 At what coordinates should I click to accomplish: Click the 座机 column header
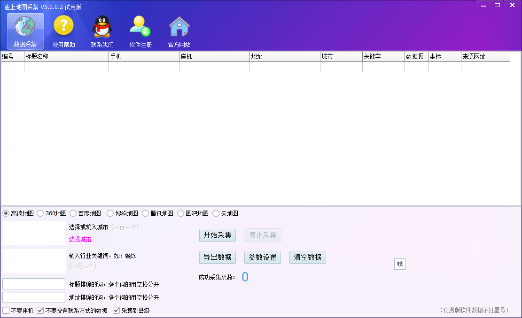pyautogui.click(x=214, y=56)
